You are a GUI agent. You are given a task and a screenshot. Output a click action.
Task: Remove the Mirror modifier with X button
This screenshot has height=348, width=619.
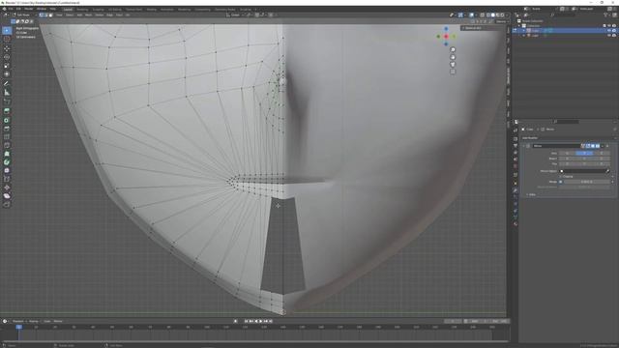607,146
